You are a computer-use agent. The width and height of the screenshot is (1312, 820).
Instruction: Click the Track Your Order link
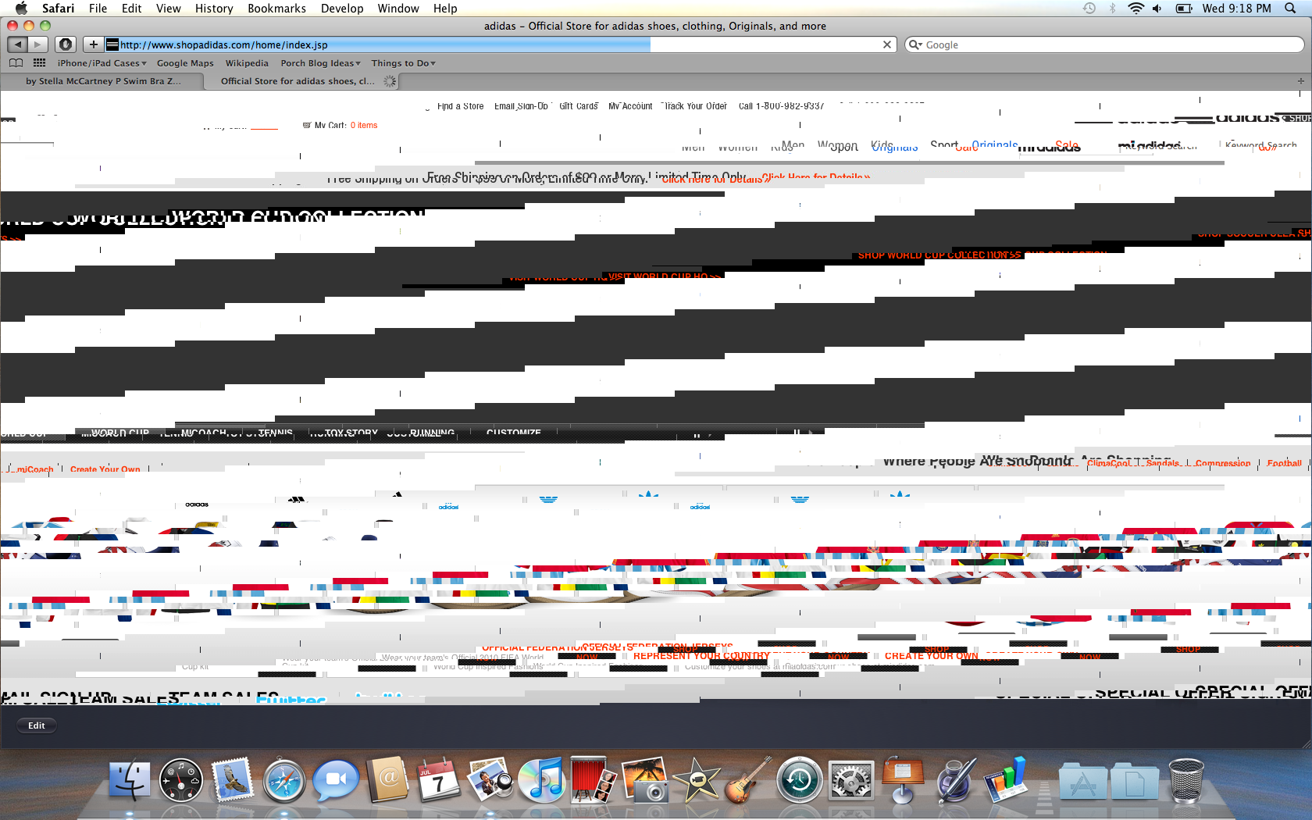tap(696, 106)
